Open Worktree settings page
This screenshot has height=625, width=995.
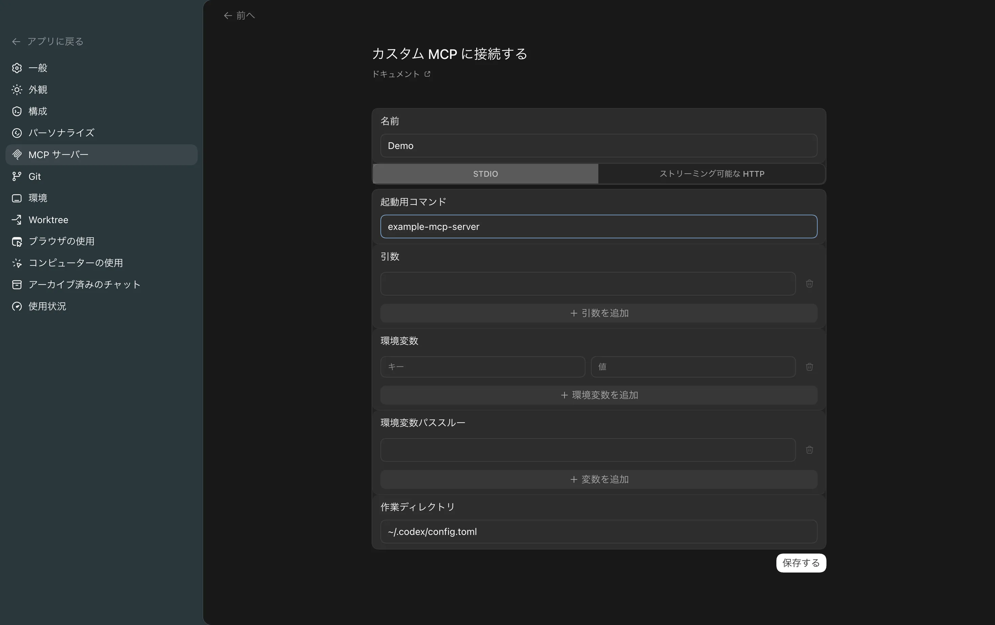[102, 219]
